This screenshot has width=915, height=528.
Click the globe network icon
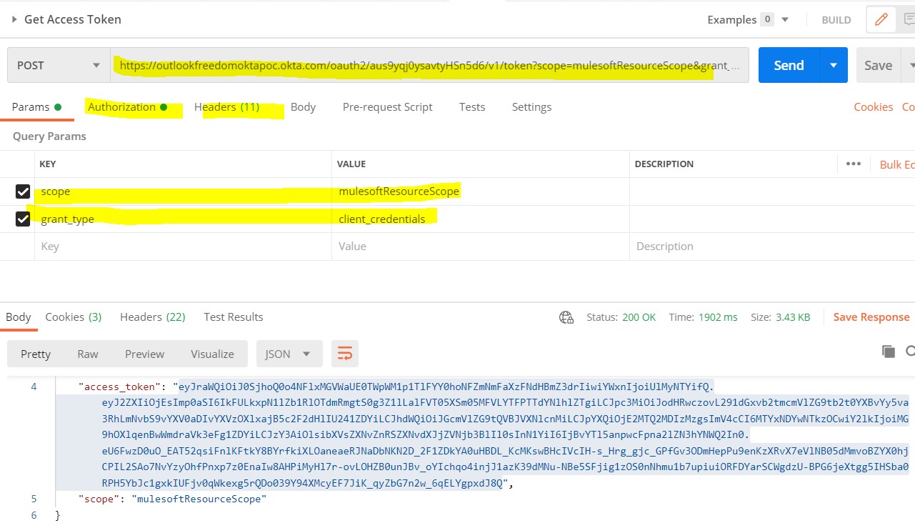coord(566,317)
